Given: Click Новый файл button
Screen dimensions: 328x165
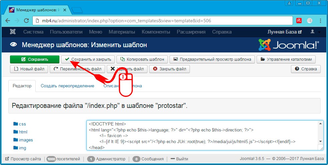Looking at the screenshot, I should coord(29,69).
